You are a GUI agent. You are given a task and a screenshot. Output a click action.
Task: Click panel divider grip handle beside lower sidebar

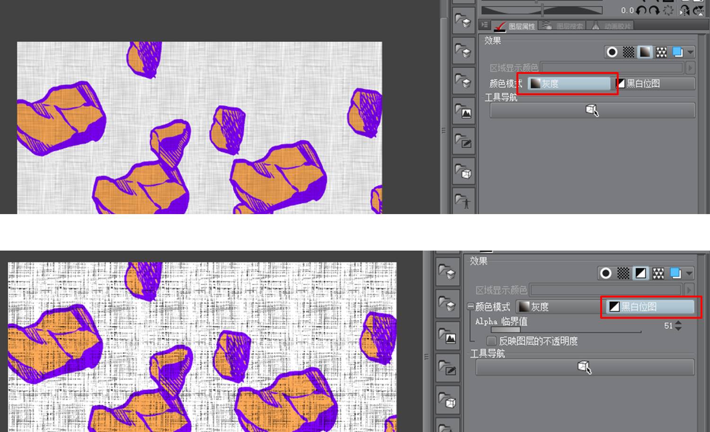click(x=426, y=357)
